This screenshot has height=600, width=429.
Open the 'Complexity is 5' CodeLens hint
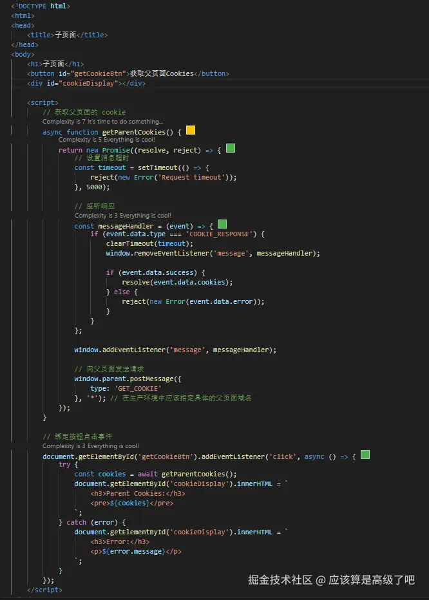[x=106, y=140]
